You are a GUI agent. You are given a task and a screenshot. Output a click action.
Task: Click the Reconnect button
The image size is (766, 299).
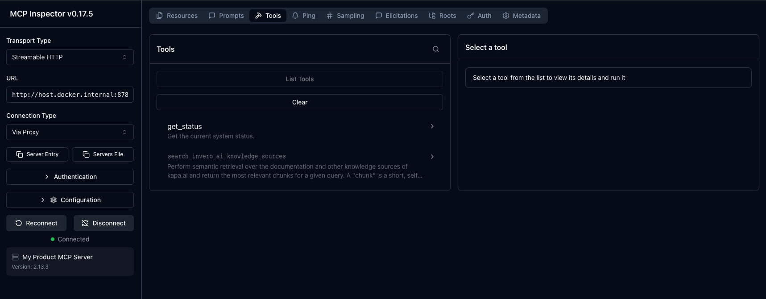[36, 223]
